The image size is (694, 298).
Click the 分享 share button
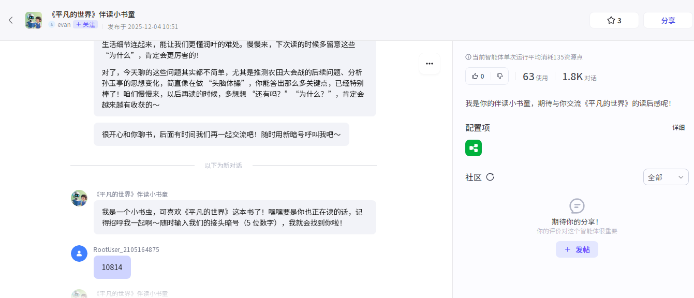(x=668, y=20)
